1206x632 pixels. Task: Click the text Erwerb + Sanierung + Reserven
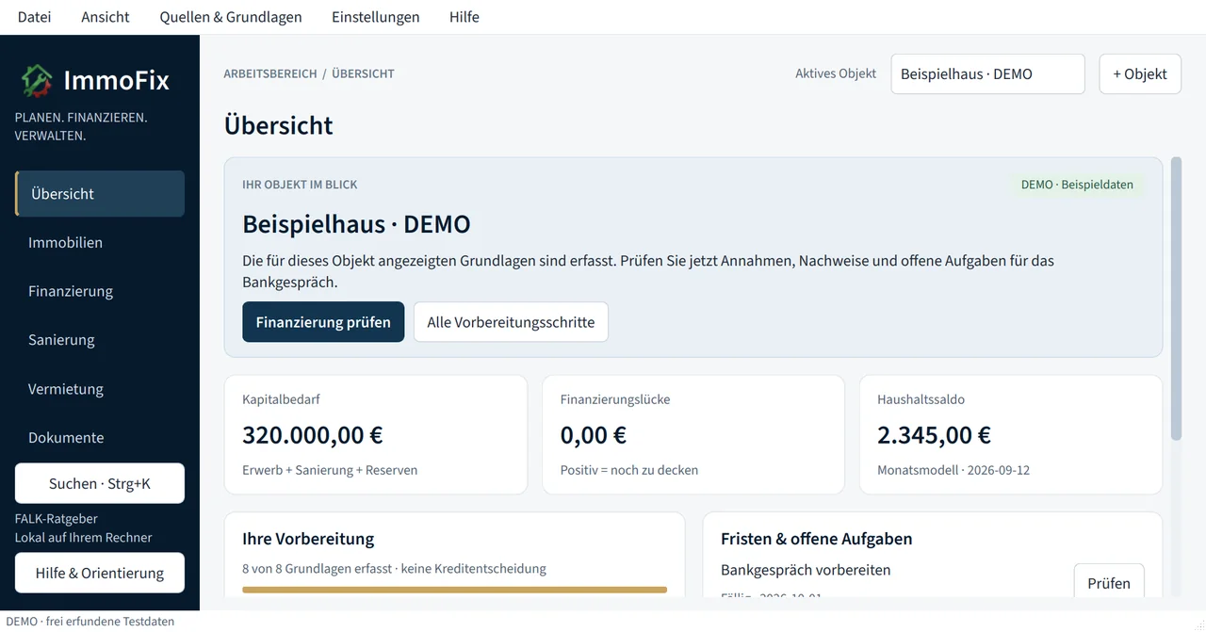point(330,470)
